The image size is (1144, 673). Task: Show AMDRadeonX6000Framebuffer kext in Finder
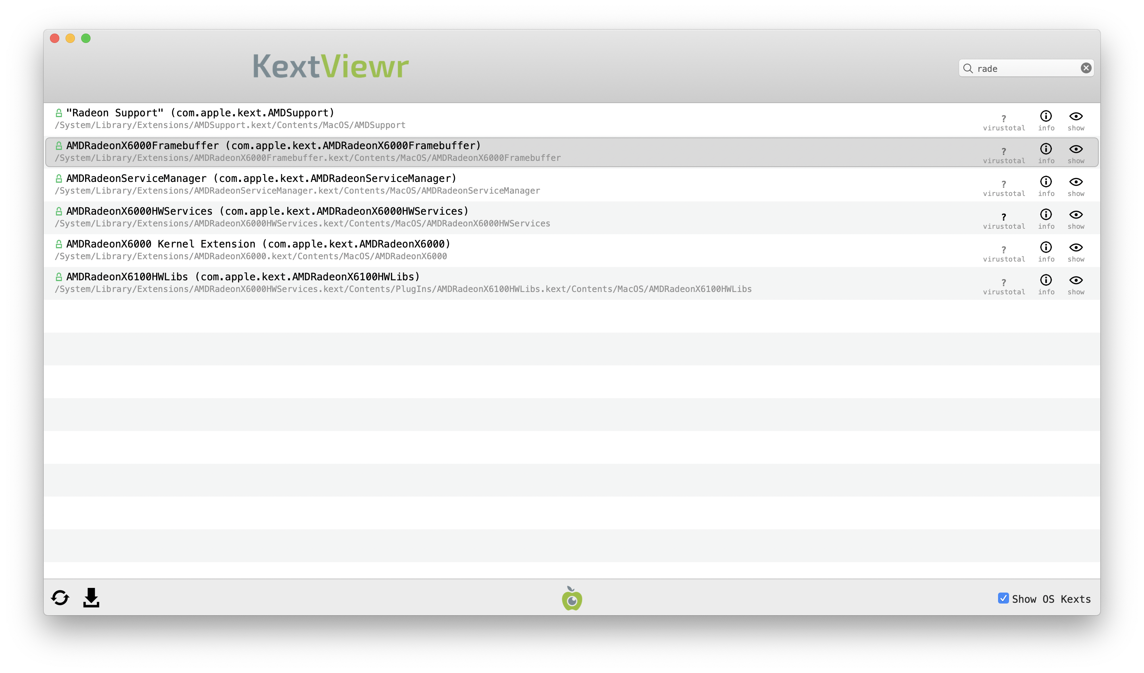pyautogui.click(x=1076, y=149)
